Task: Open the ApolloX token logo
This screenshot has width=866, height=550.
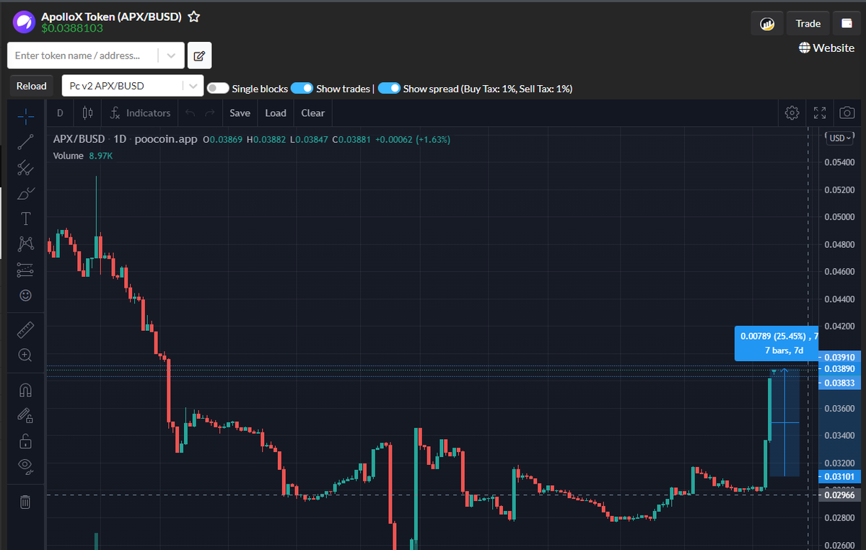Action: (x=24, y=22)
